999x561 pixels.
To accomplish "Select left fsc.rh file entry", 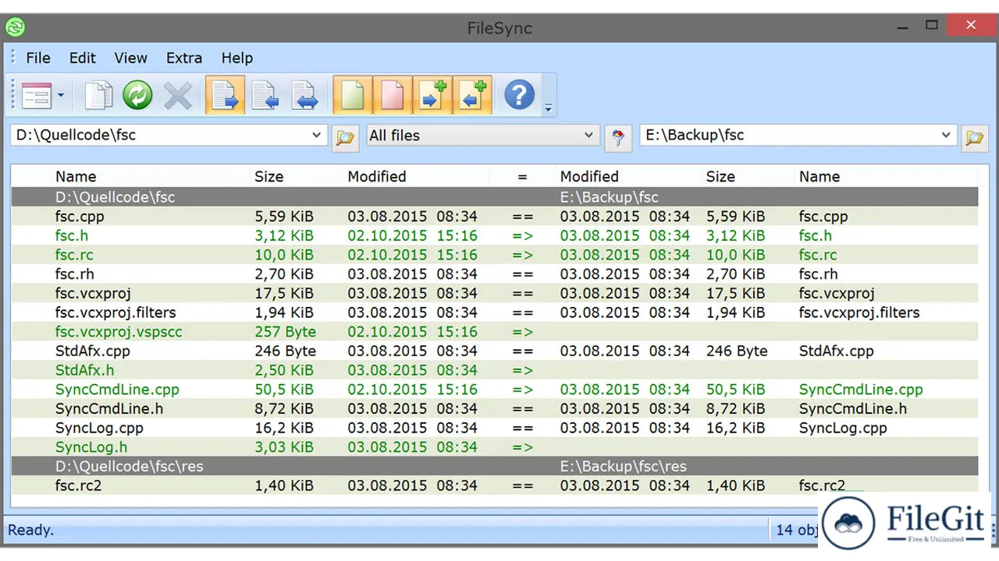I will [x=74, y=273].
